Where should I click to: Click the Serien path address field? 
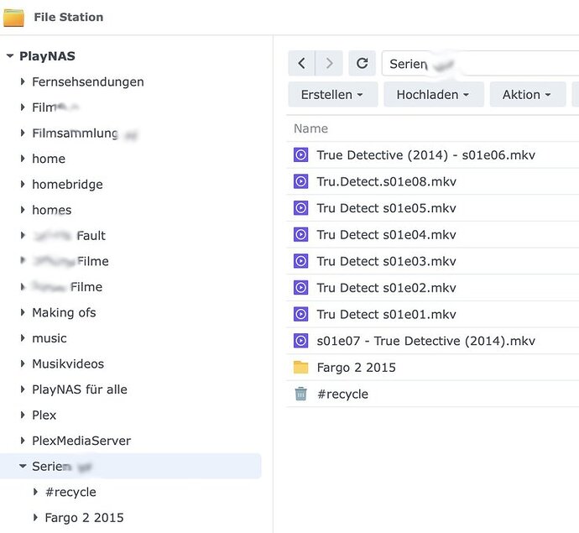tap(478, 64)
